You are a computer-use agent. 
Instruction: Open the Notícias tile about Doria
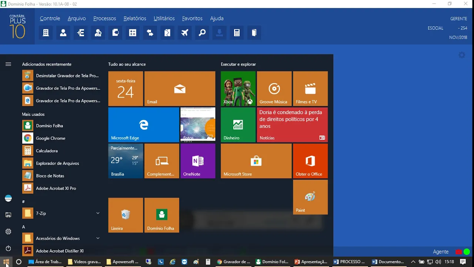pyautogui.click(x=292, y=125)
